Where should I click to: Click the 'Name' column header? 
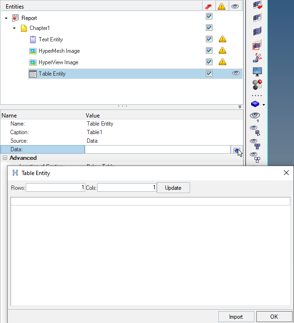coord(9,116)
